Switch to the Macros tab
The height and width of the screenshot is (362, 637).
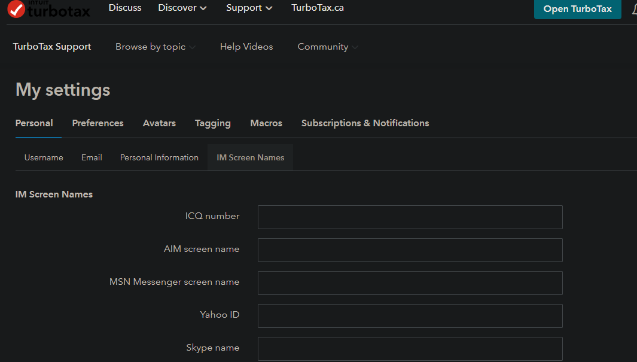[266, 123]
